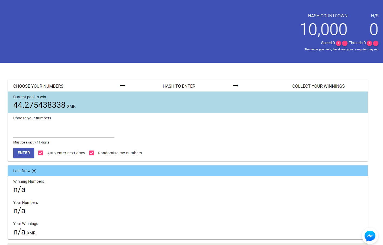Click the Speed 0 label
Viewport: 383px width, 245px height.
click(x=328, y=43)
